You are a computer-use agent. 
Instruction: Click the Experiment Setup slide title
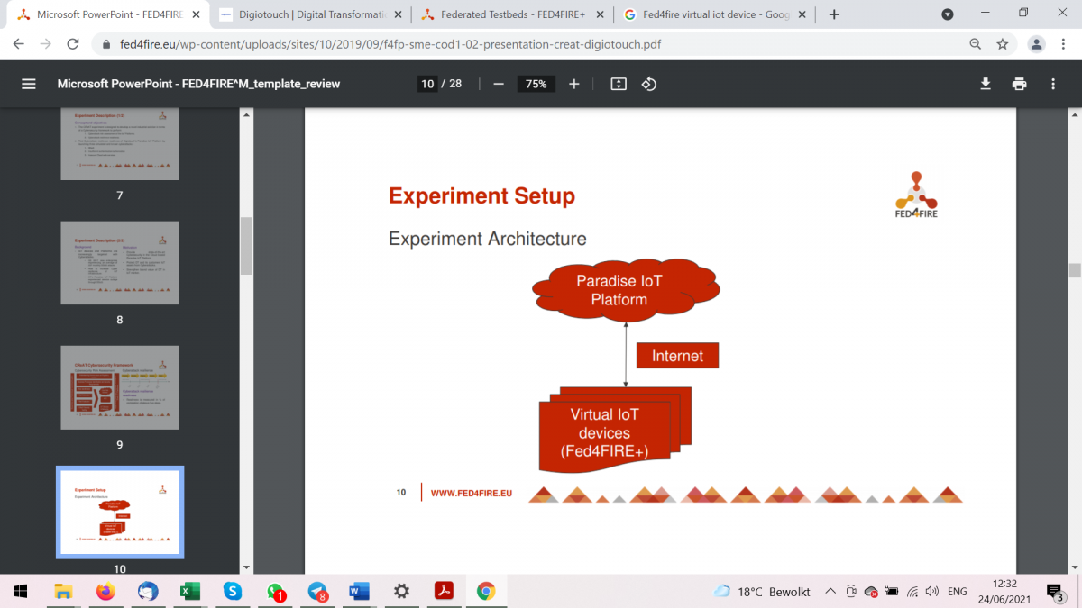tap(481, 196)
